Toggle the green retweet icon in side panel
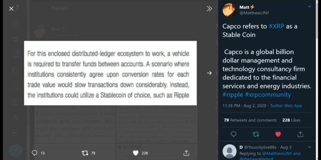The height and width of the screenshot is (160, 321). [256, 134]
